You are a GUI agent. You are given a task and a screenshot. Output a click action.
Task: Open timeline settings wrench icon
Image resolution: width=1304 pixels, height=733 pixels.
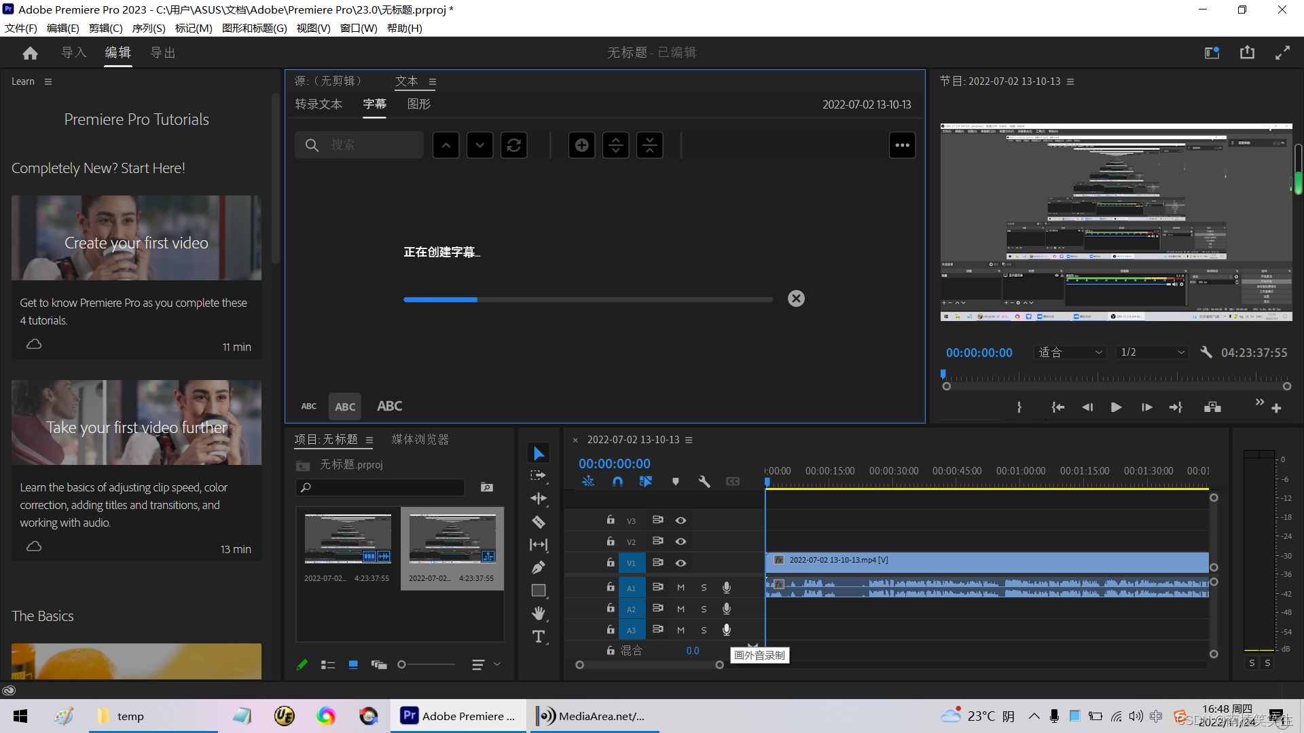pyautogui.click(x=704, y=481)
